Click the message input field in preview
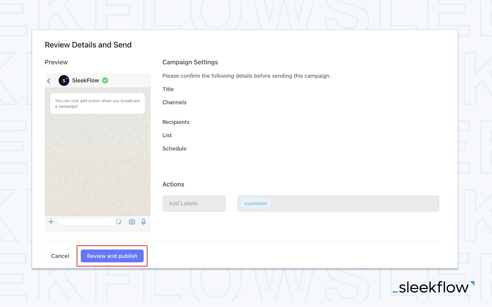Screen dimensions: 492x307 point(90,222)
